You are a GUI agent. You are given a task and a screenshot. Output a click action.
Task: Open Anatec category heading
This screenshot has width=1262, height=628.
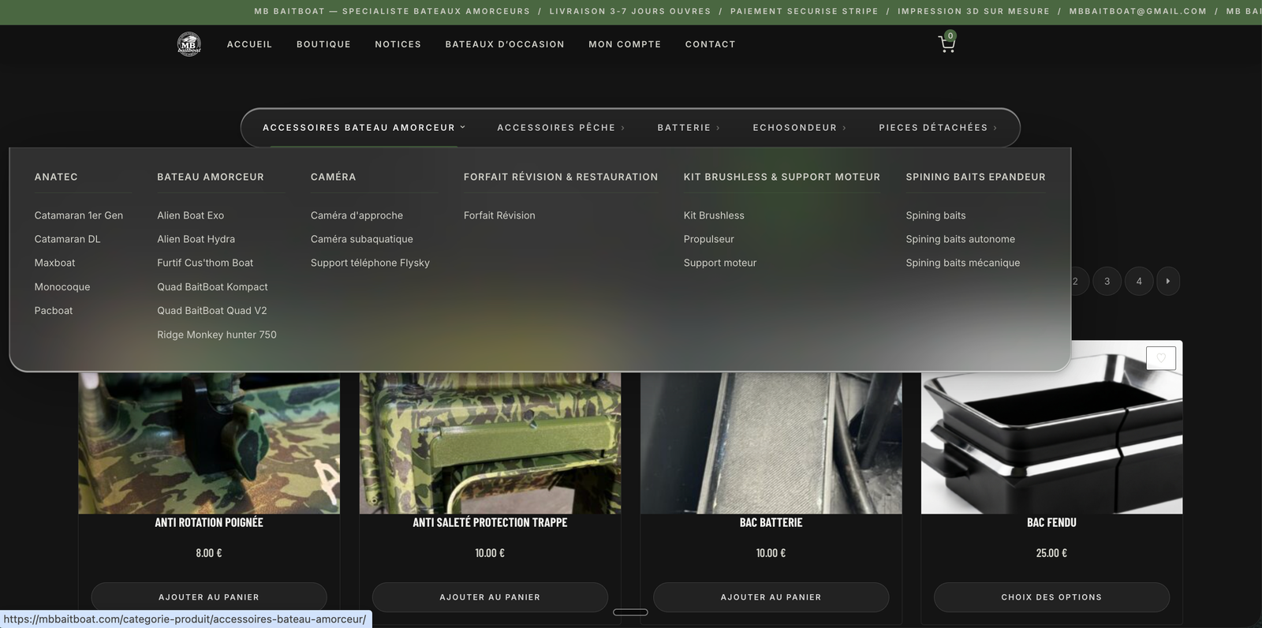coord(56,177)
